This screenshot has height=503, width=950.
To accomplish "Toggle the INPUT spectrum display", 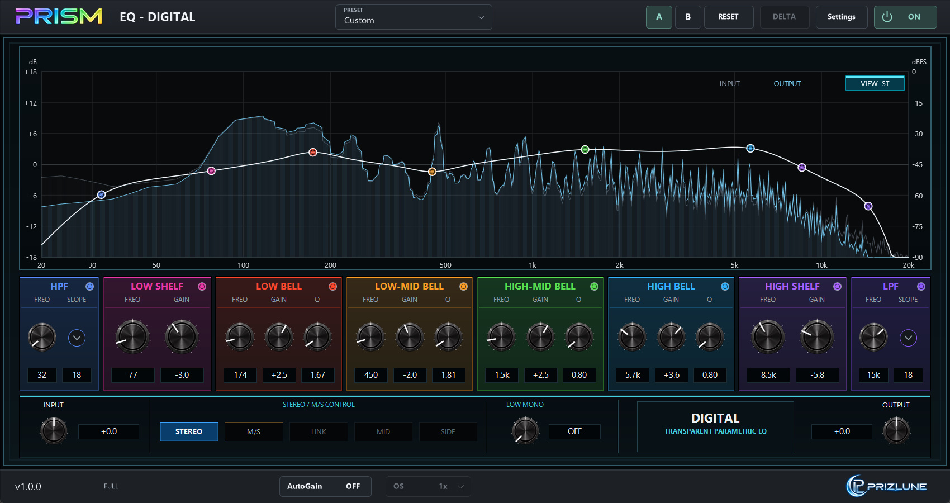I will pos(729,83).
